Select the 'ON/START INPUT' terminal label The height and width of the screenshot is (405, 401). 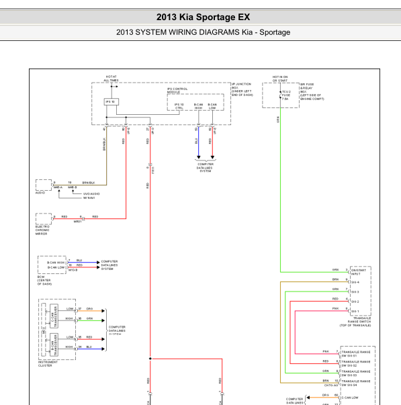(x=359, y=272)
